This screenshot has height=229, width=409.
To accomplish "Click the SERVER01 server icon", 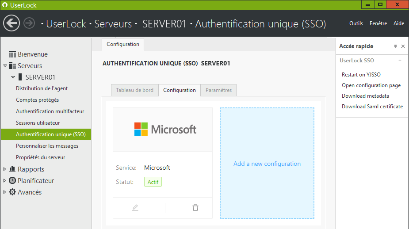I will 20,77.
